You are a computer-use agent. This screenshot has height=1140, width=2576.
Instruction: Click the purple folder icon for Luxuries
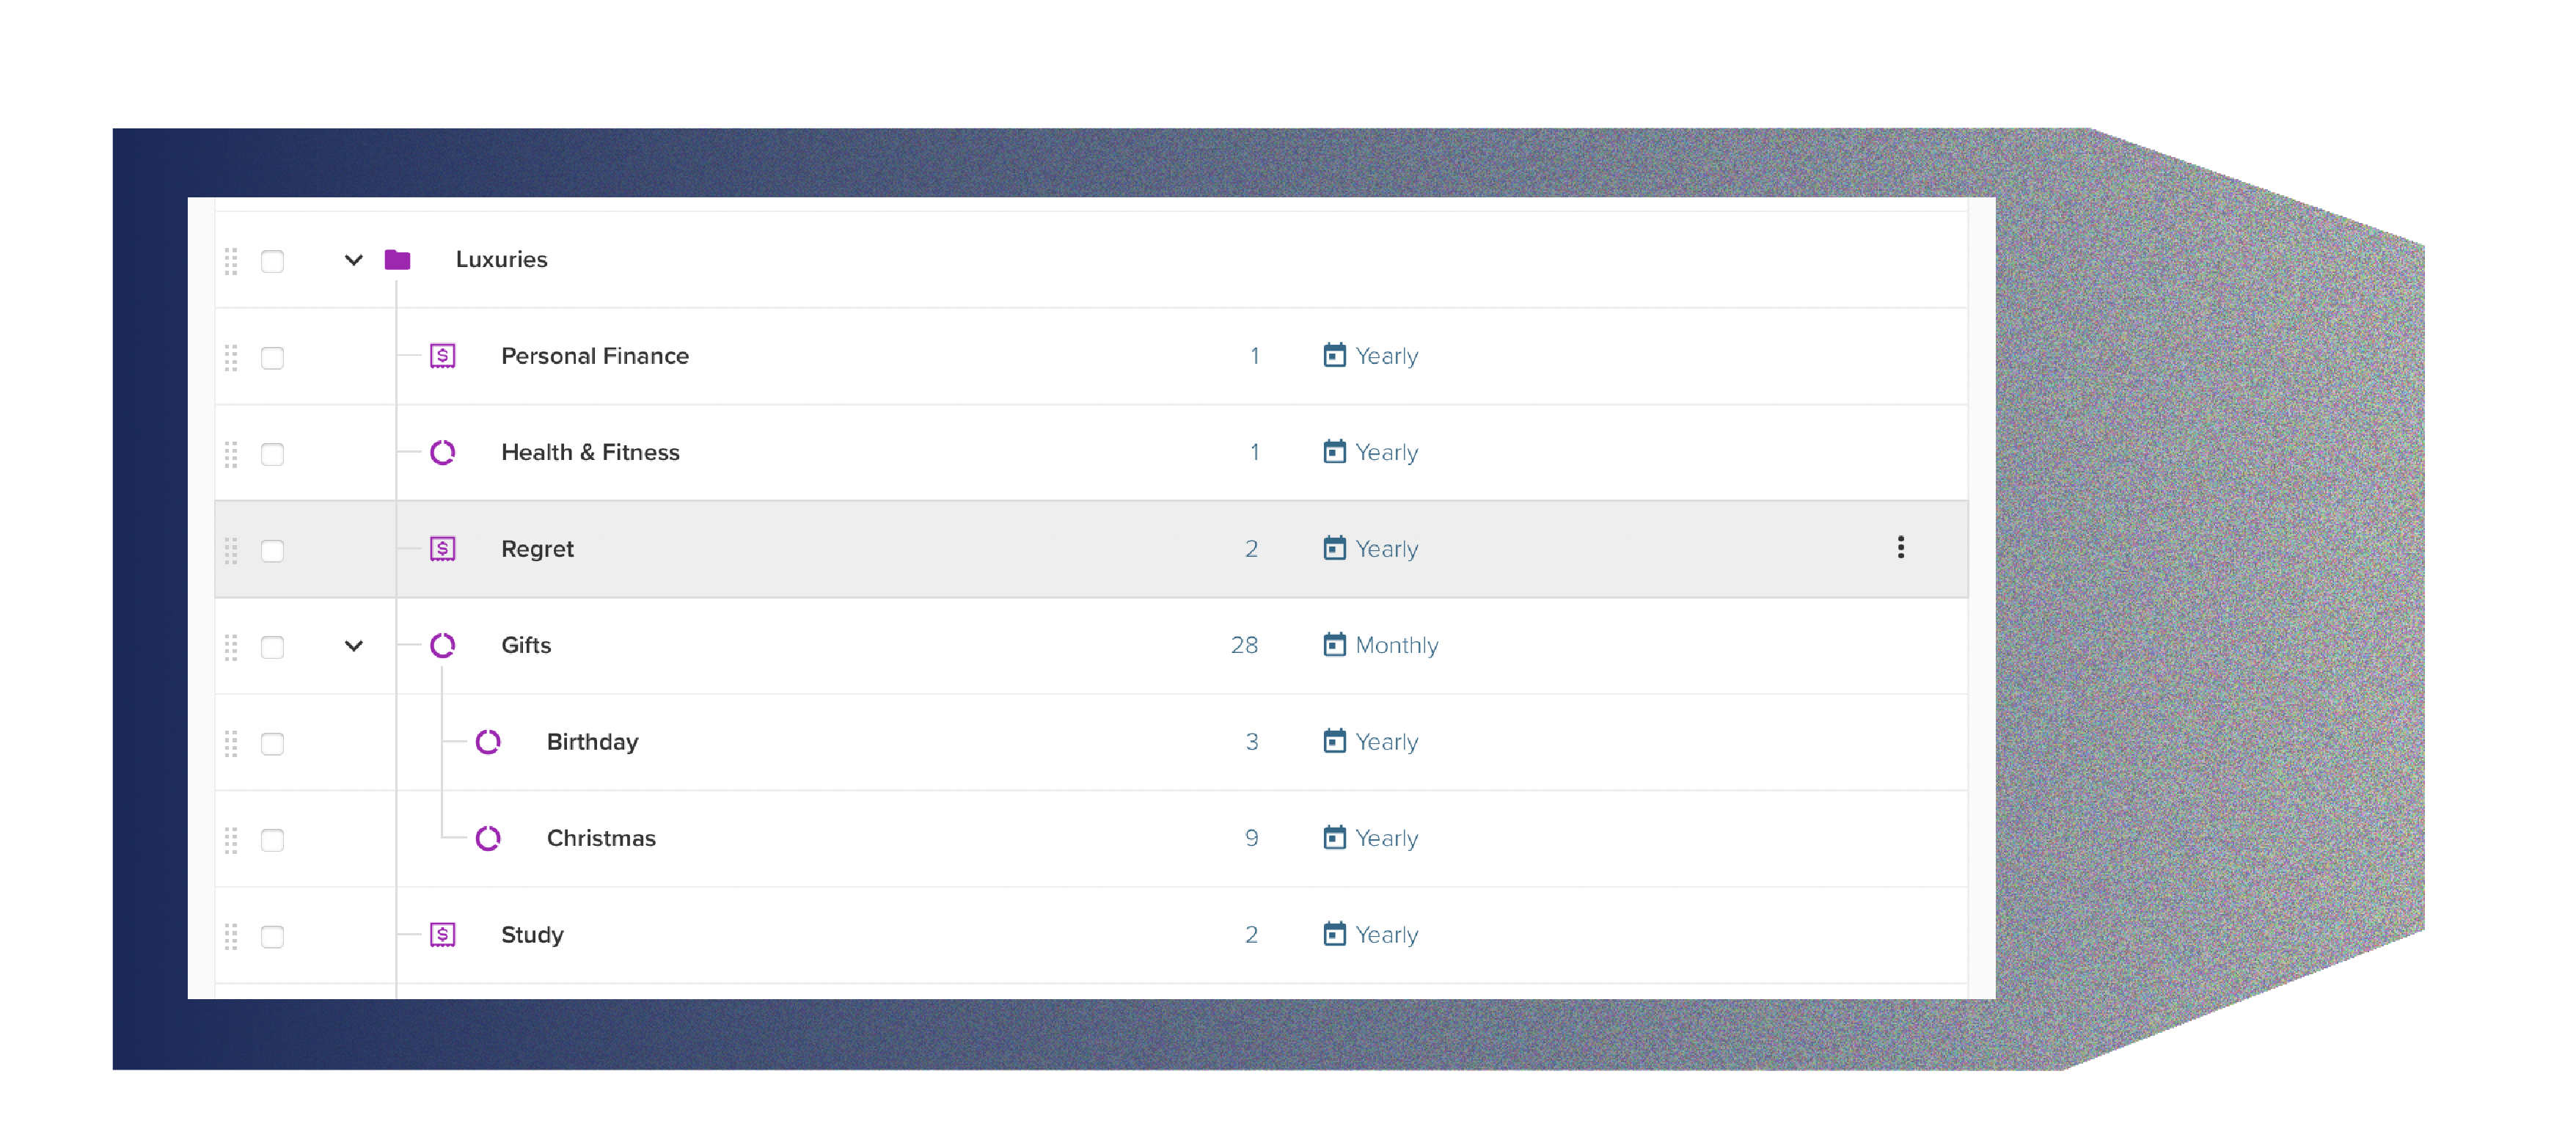(399, 258)
